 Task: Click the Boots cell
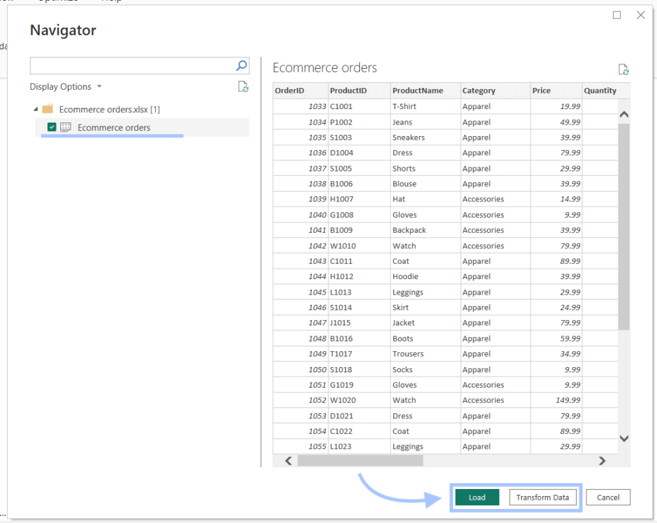pyautogui.click(x=425, y=339)
